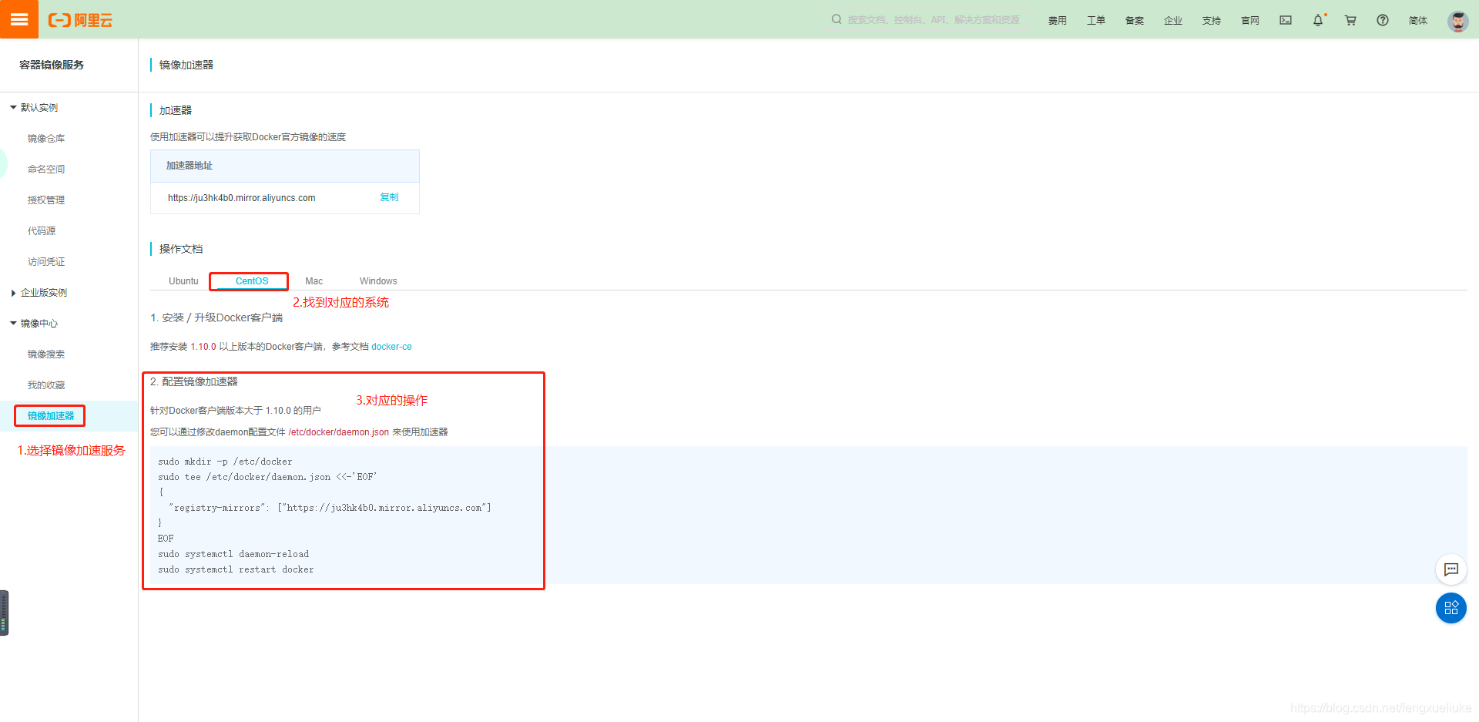Open the 官网 link
Screen dimensions: 1479x722
(1250, 21)
